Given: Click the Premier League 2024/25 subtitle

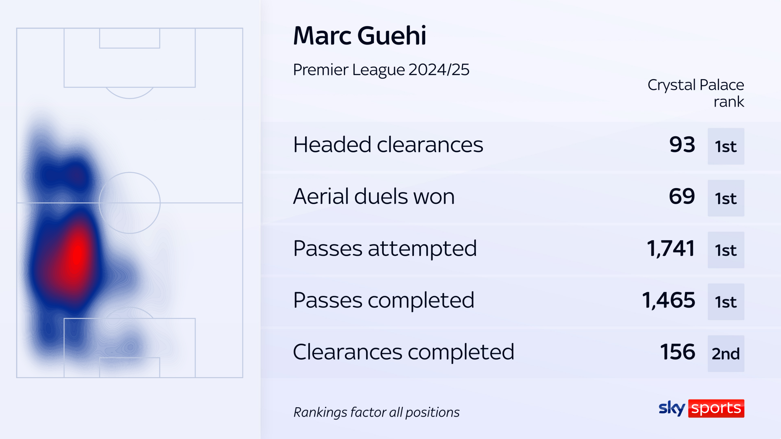Looking at the screenshot, I should tap(381, 70).
